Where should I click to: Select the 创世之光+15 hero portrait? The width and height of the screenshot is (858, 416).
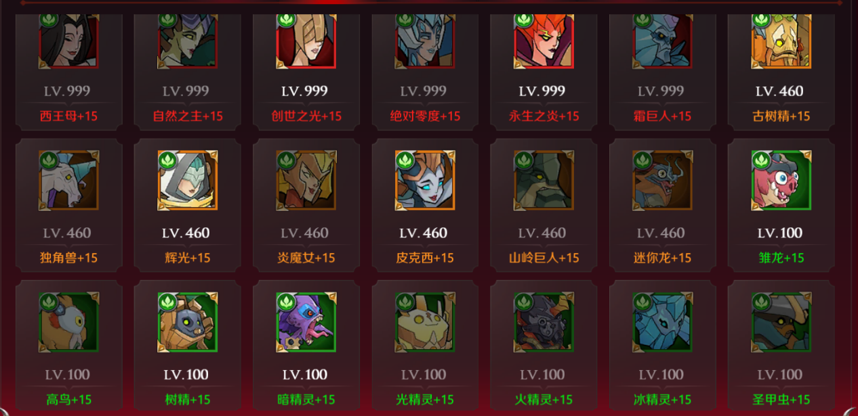pos(306,39)
